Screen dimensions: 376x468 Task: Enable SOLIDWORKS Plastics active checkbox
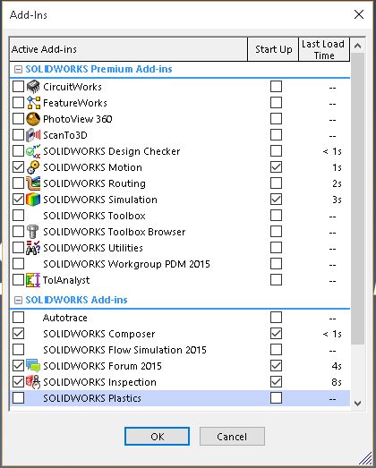[19, 398]
